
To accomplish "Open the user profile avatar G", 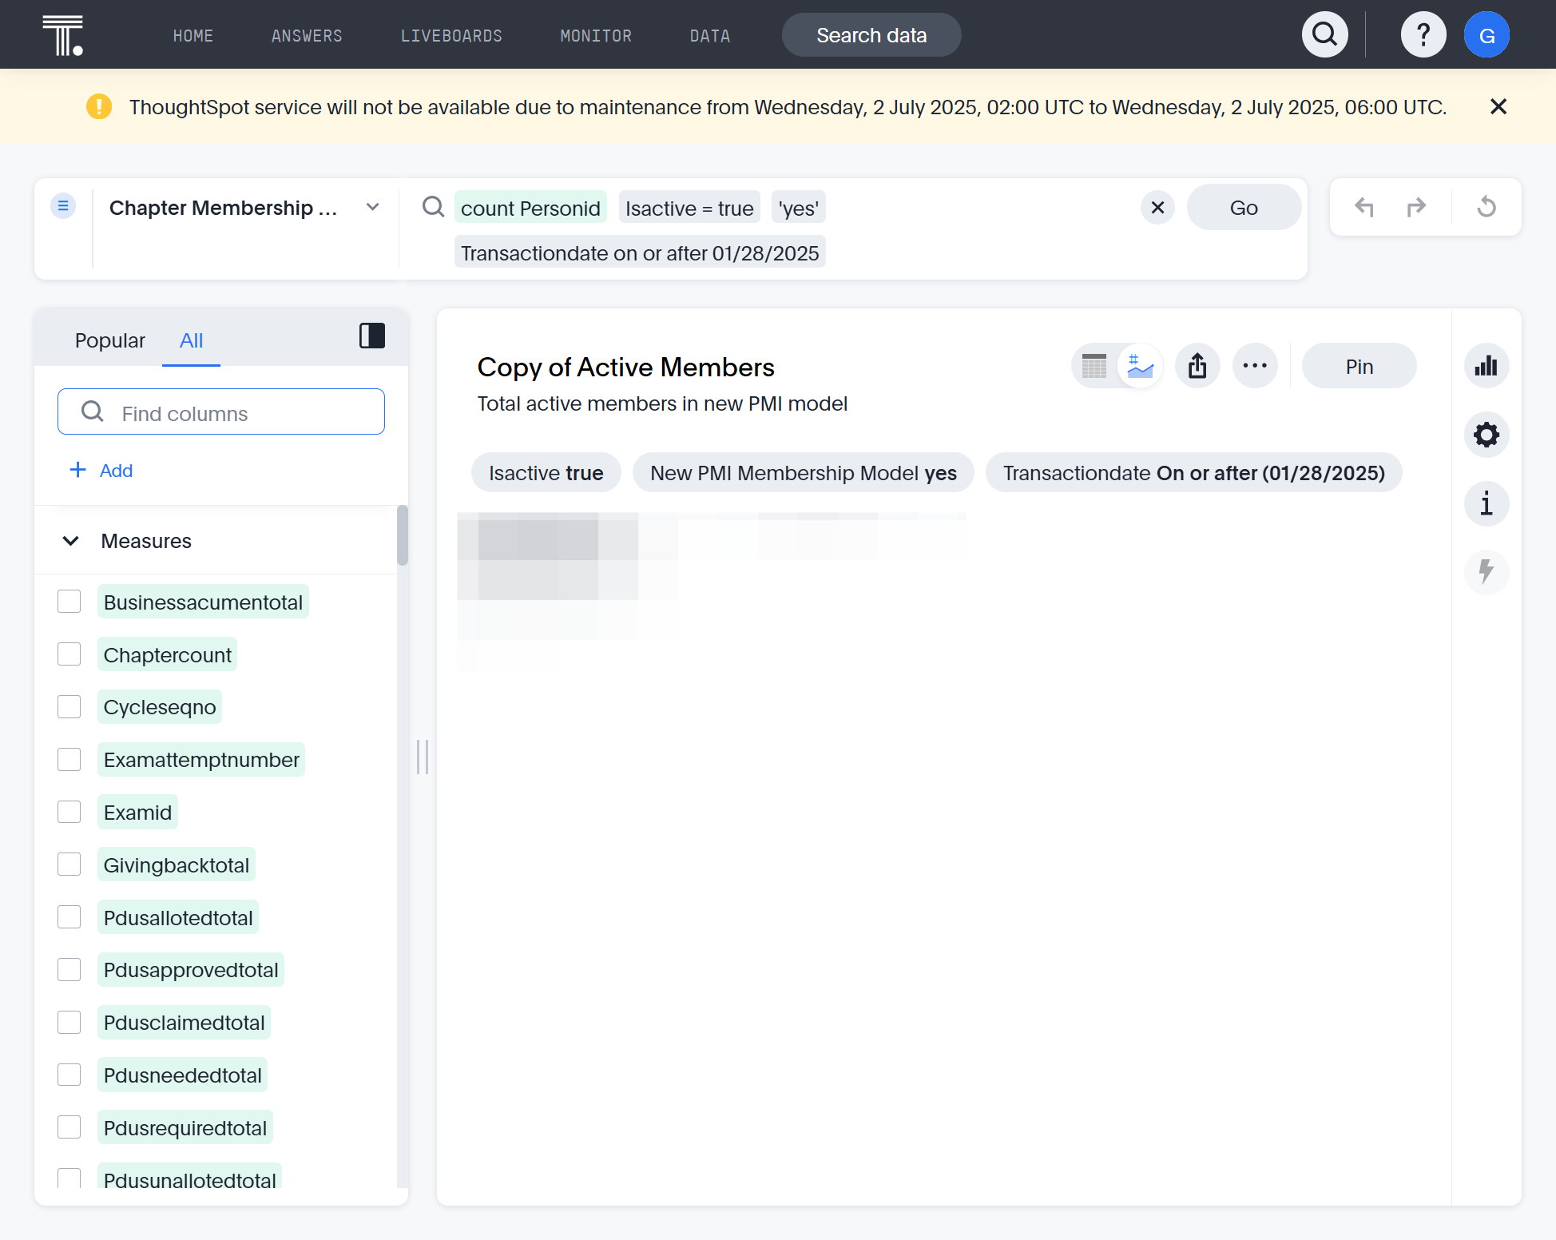I will coord(1487,34).
